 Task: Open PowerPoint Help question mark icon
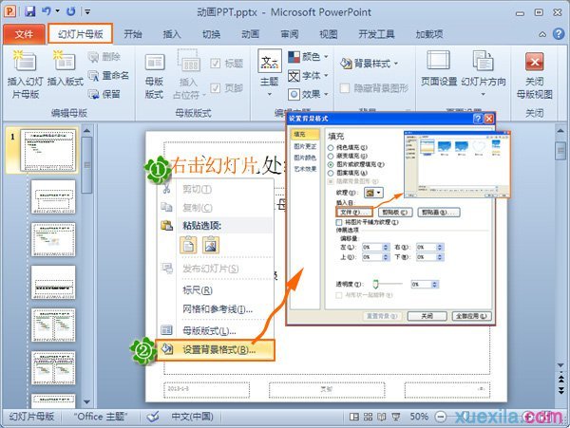point(559,34)
